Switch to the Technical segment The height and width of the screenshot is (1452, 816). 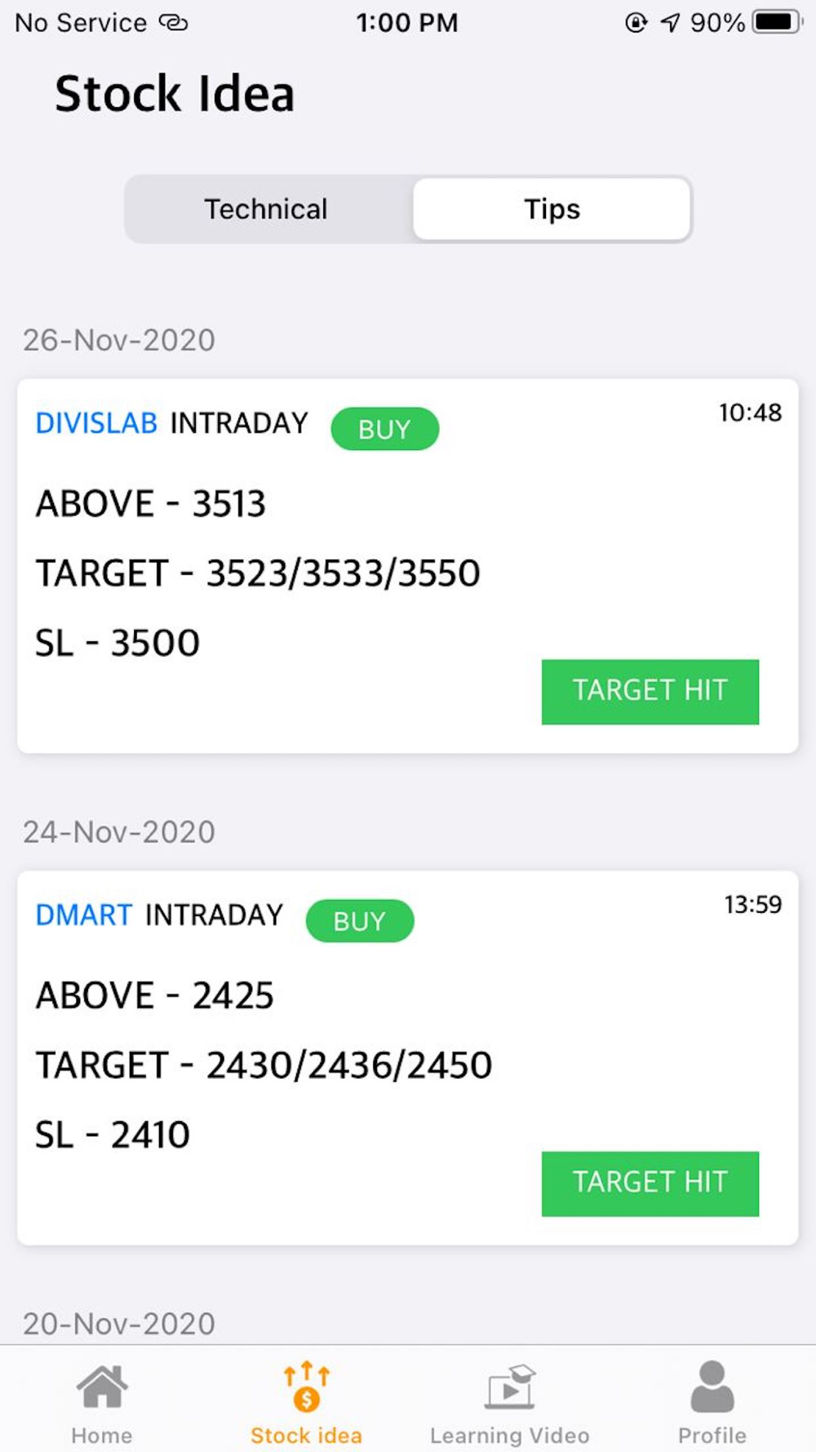click(266, 209)
